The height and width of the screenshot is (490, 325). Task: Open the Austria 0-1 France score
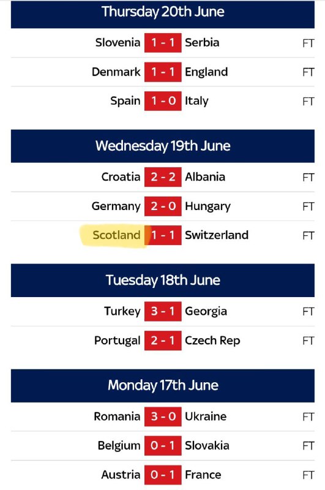tap(163, 475)
